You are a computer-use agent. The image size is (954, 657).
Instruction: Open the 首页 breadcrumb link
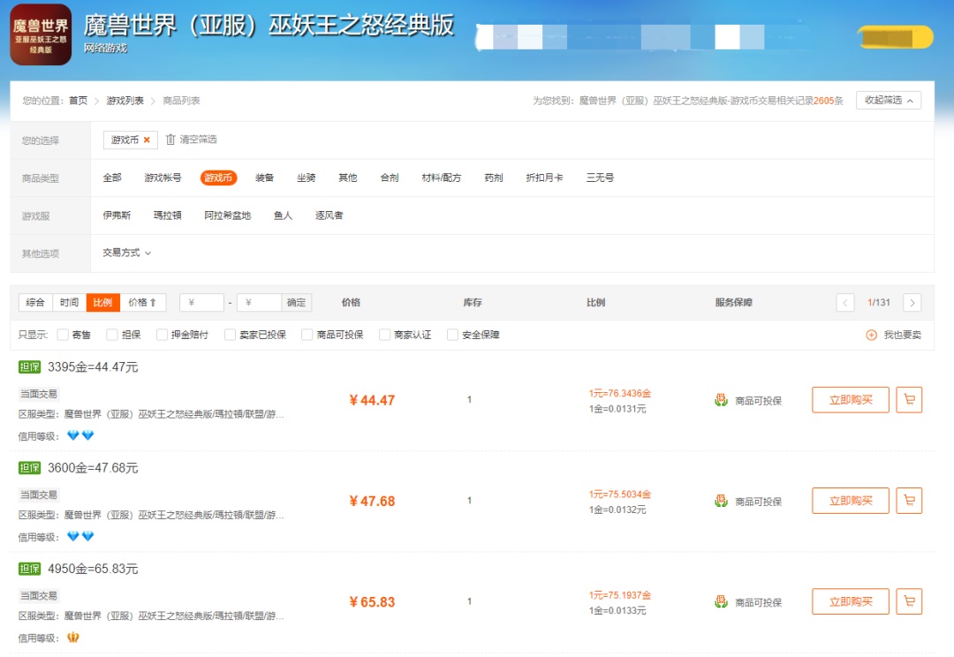(79, 101)
